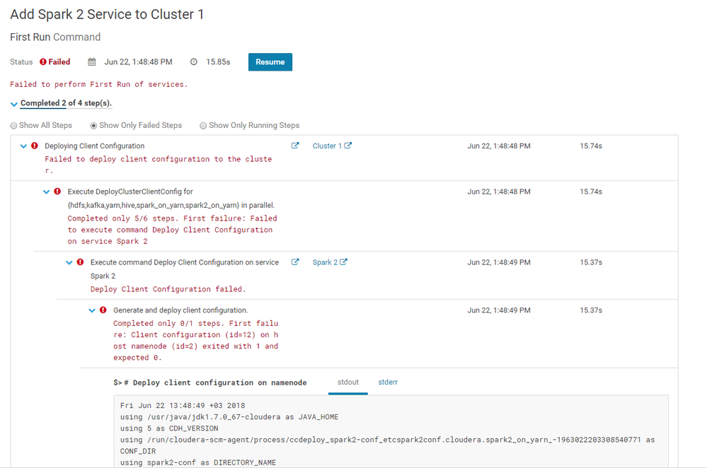Click the external link icon left of Spark 2
Viewport: 707px width, 468px height.
(x=295, y=262)
